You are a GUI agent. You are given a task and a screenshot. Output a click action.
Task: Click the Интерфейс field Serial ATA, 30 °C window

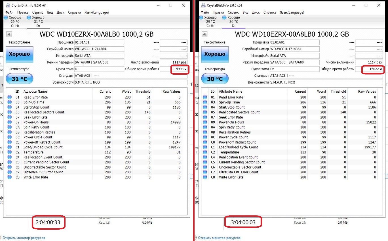tap(294, 56)
